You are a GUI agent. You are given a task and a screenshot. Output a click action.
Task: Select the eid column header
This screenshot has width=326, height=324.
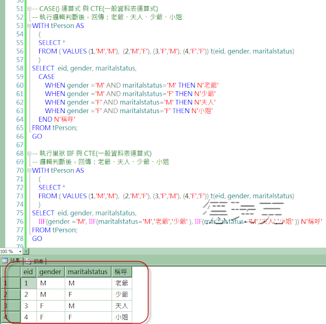[29, 272]
